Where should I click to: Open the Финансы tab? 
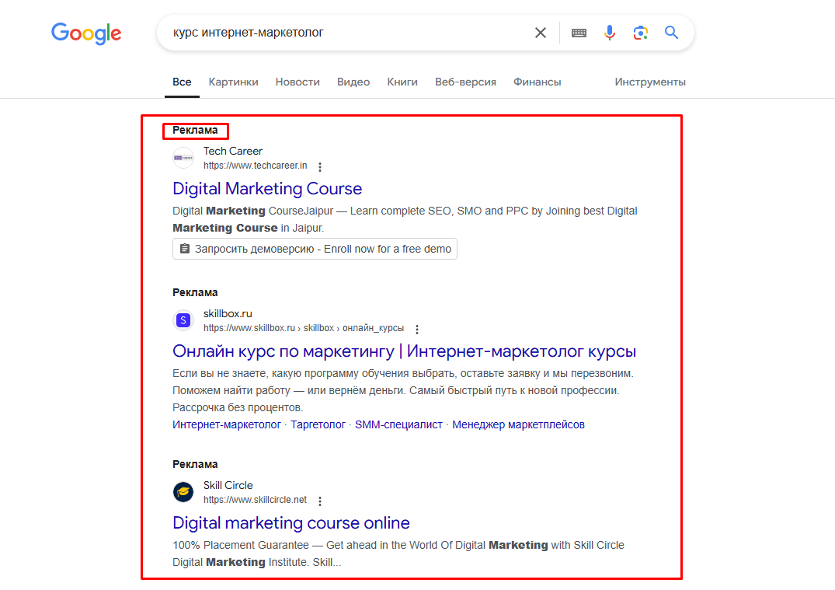[537, 82]
